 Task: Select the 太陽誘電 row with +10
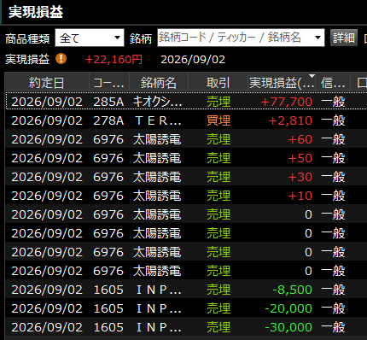coord(186,196)
